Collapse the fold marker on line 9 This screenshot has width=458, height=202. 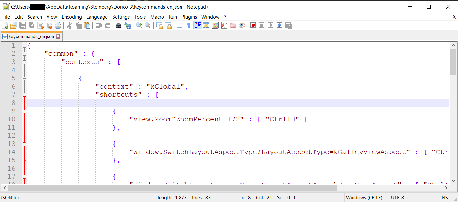pos(24,111)
